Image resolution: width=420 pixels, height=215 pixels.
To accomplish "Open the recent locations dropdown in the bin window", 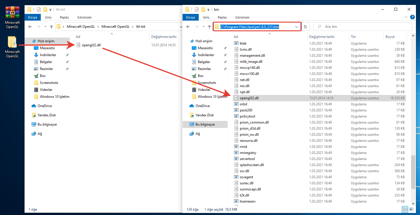I will pos(203,27).
